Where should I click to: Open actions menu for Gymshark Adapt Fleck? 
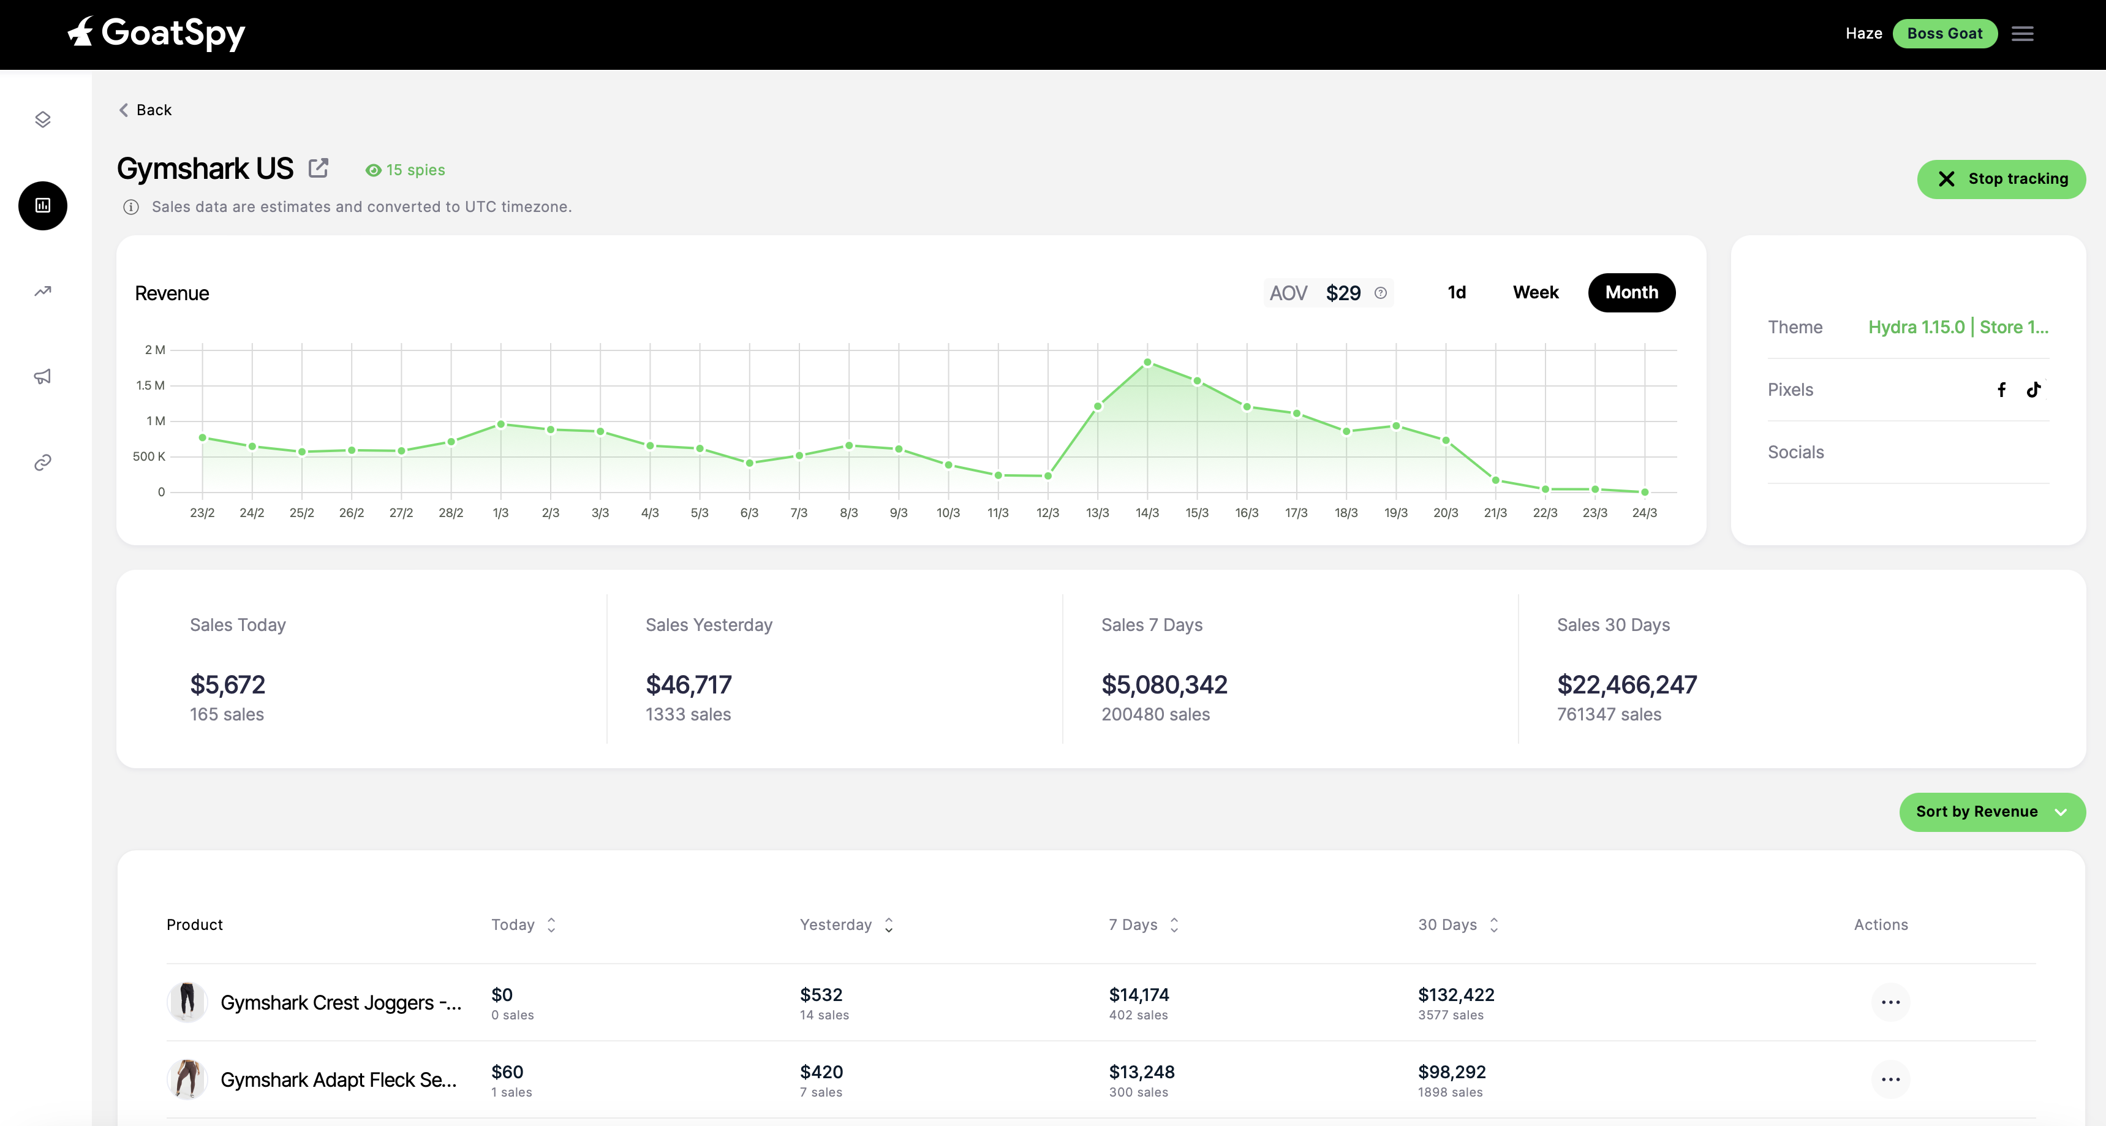click(x=1890, y=1079)
